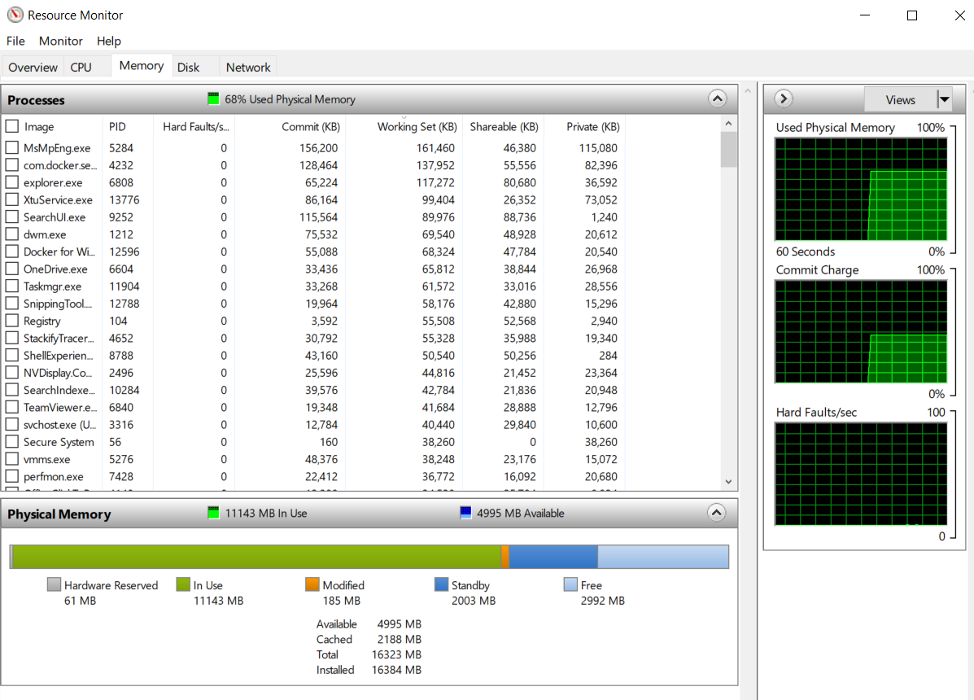Click the process list scroll down arrow

(728, 481)
